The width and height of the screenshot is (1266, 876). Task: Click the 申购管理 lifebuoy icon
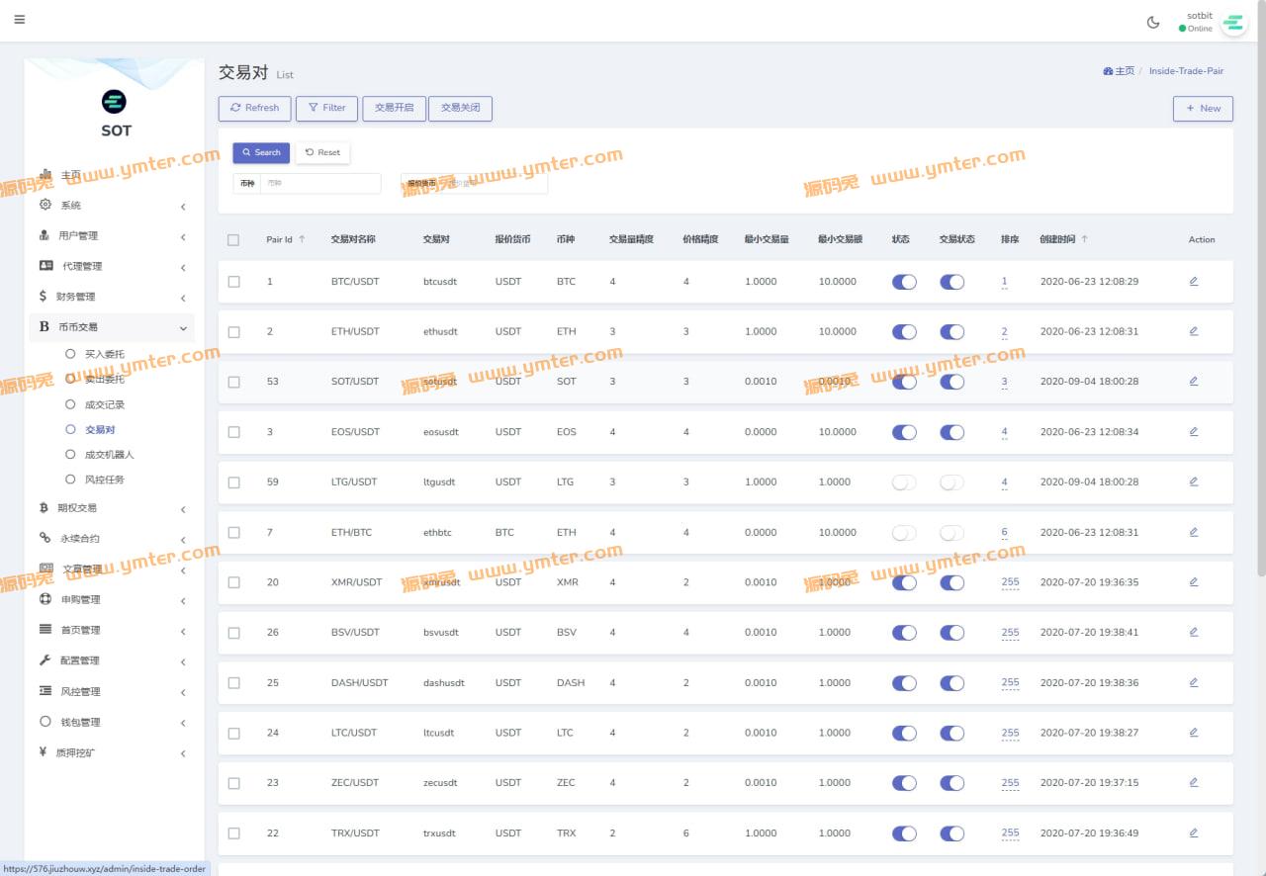(x=45, y=599)
